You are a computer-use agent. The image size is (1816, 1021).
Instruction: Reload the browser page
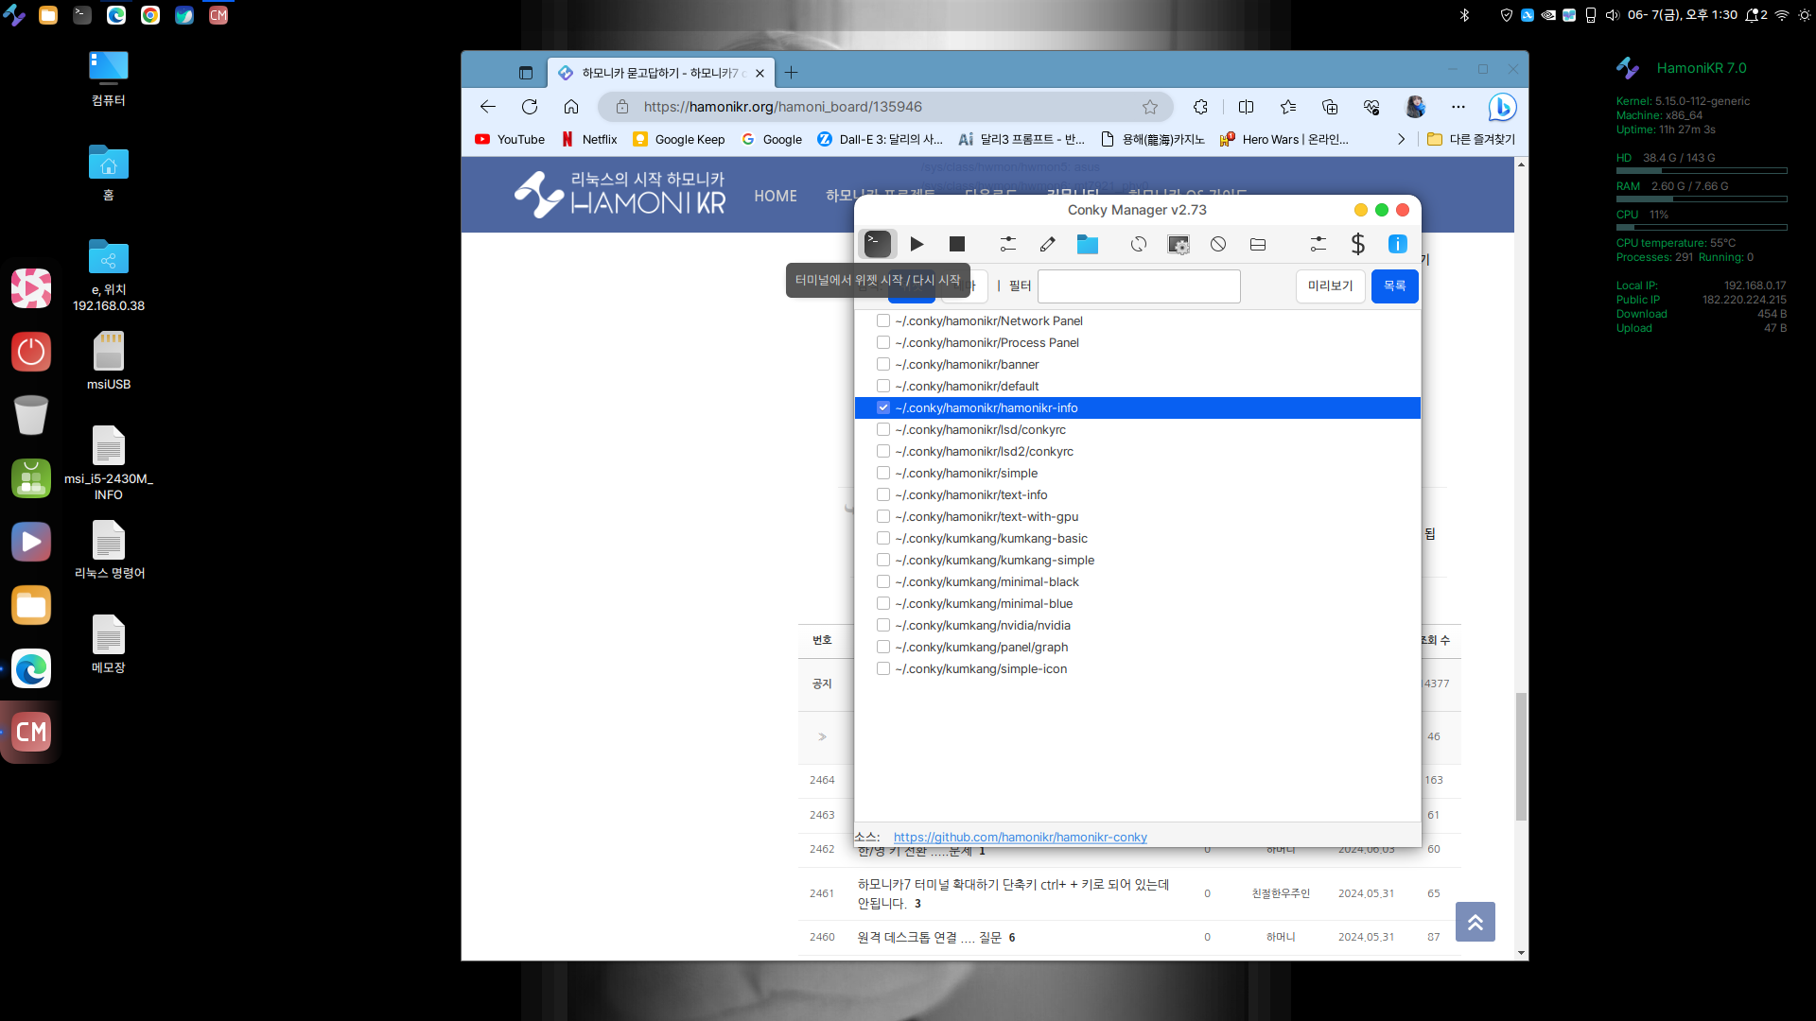530,107
